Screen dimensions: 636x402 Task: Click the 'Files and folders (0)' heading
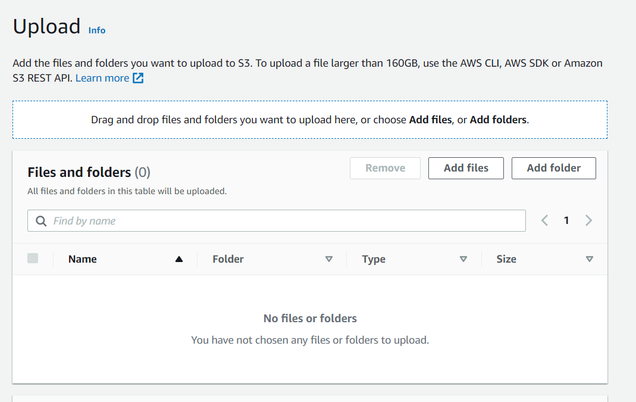pyautogui.click(x=89, y=173)
